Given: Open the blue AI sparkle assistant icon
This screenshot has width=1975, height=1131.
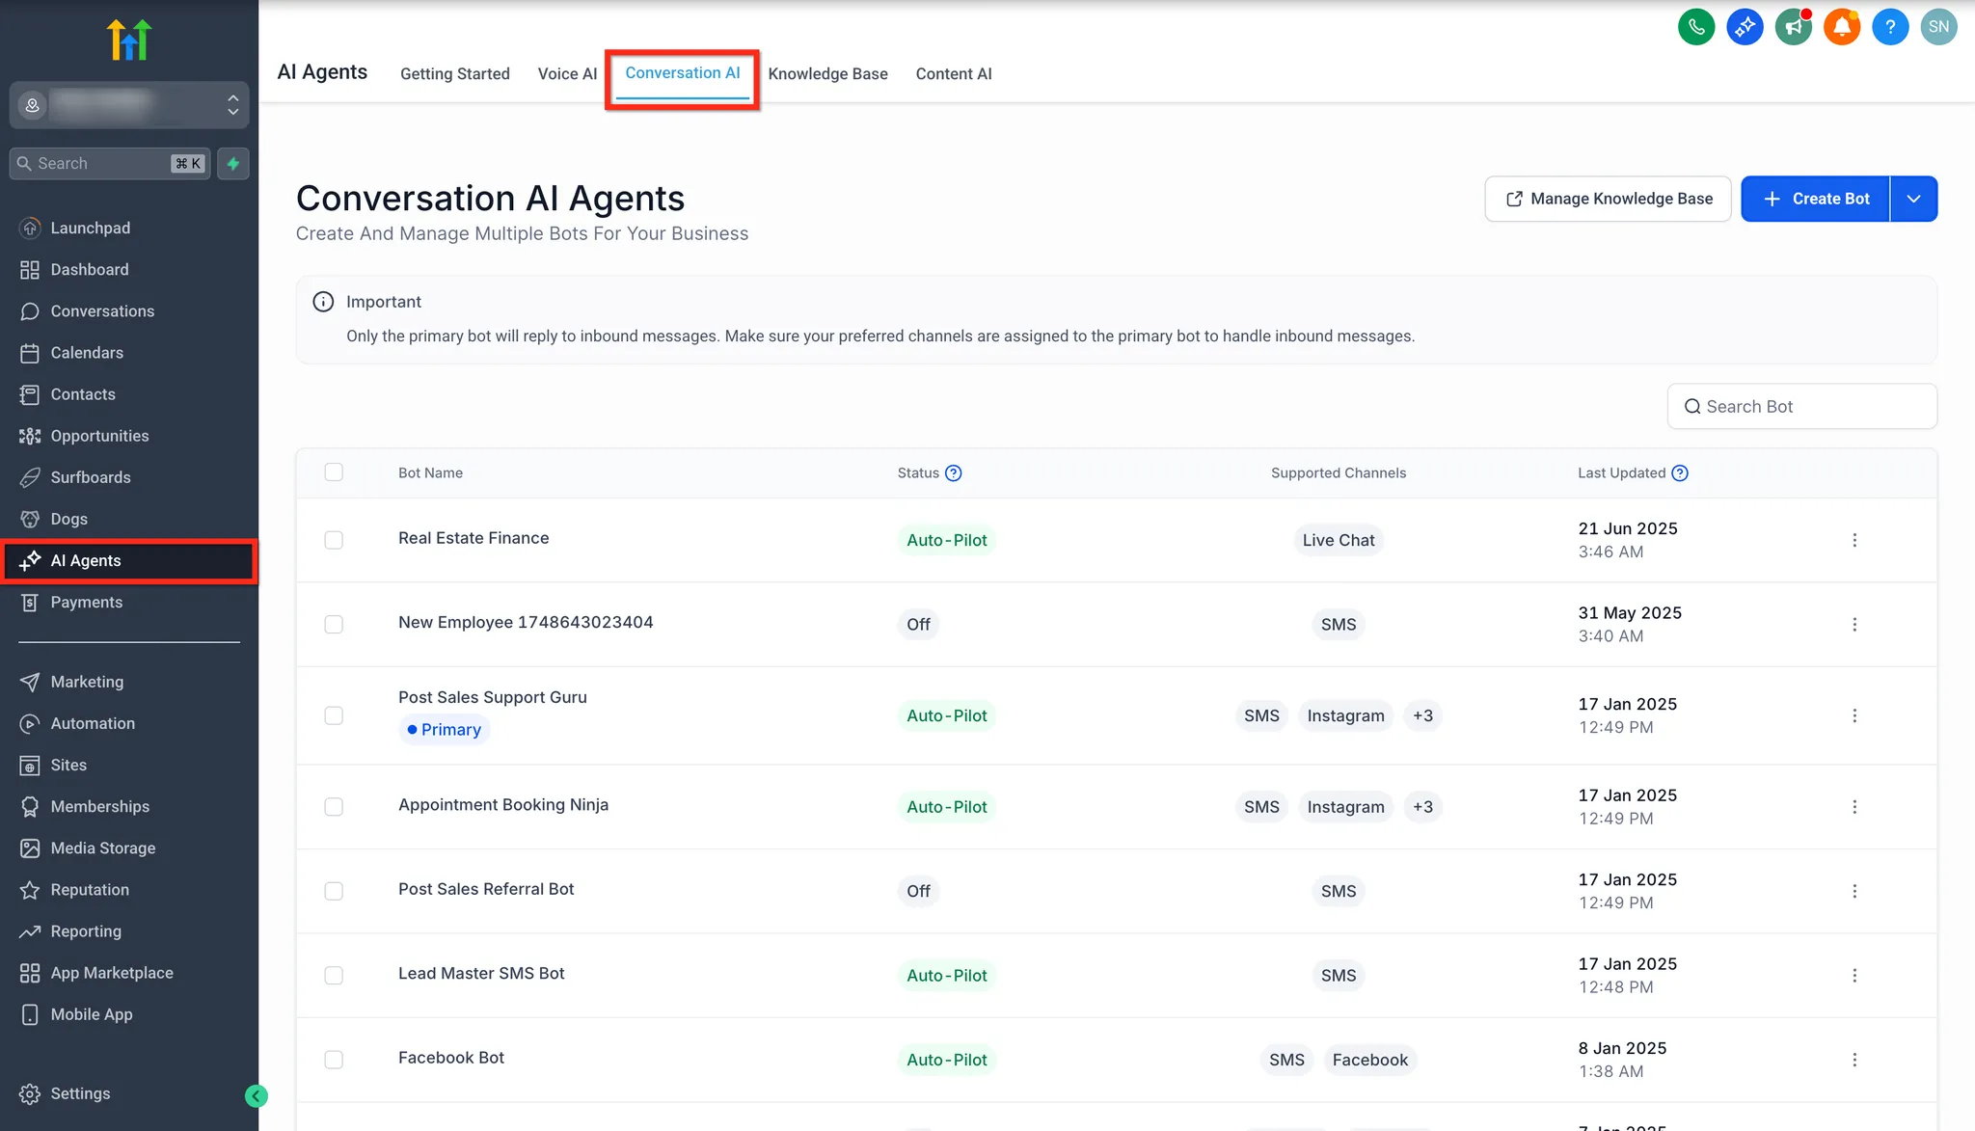Looking at the screenshot, I should pyautogui.click(x=1745, y=27).
